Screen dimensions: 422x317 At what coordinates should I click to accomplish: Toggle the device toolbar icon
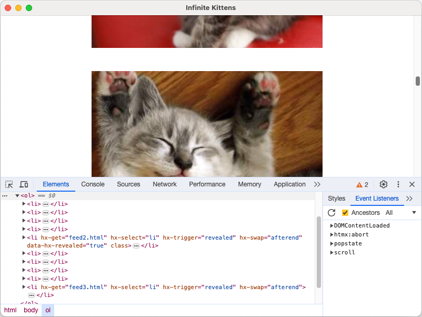click(24, 184)
